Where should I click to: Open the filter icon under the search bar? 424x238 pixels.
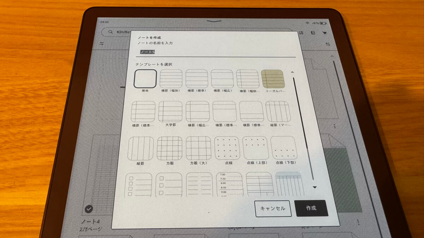tap(102, 44)
